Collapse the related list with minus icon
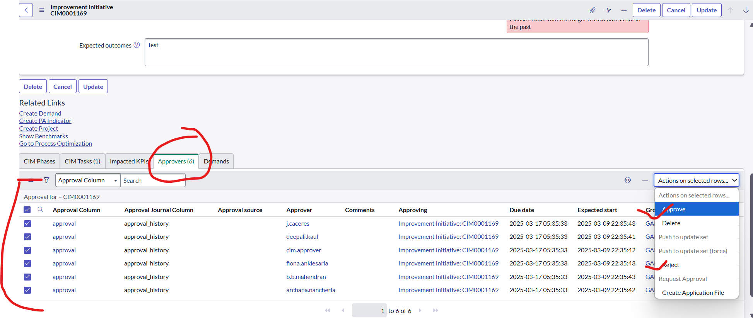This screenshot has width=753, height=318. click(x=645, y=180)
